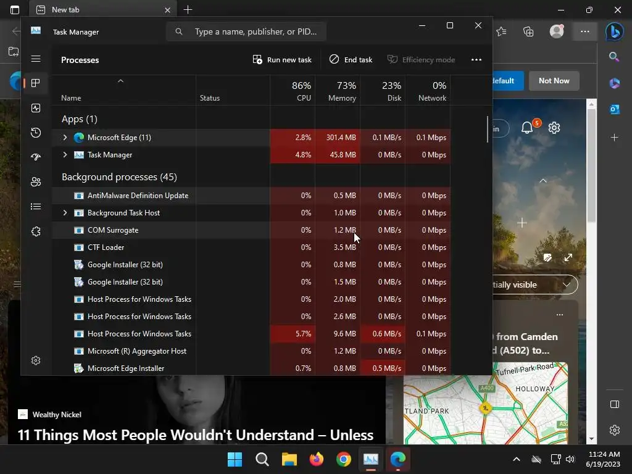The width and height of the screenshot is (632, 474).
Task: Expand background image to full view
Action: pyautogui.click(x=568, y=257)
